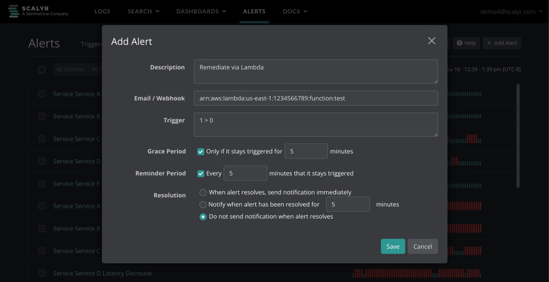549x282 pixels.
Task: Uncheck the Reminder Period checkbox
Action: point(201,173)
